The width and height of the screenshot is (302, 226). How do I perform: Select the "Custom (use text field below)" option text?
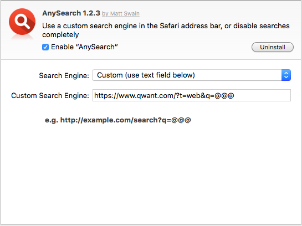[x=146, y=75]
